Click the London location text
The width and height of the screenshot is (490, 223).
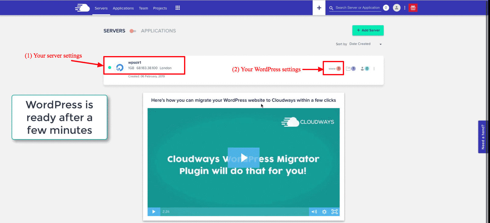165,68
